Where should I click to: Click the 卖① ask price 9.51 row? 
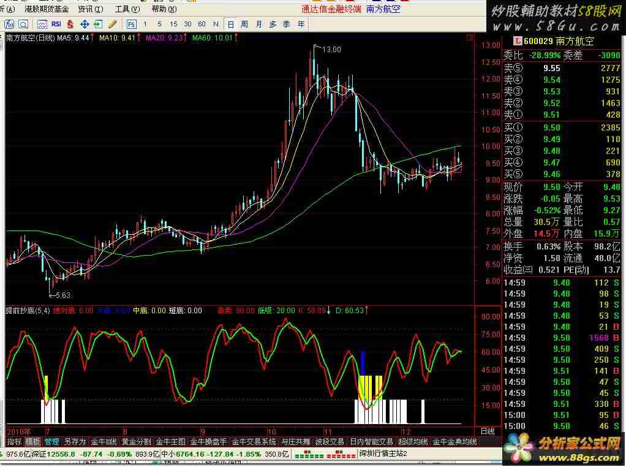562,115
